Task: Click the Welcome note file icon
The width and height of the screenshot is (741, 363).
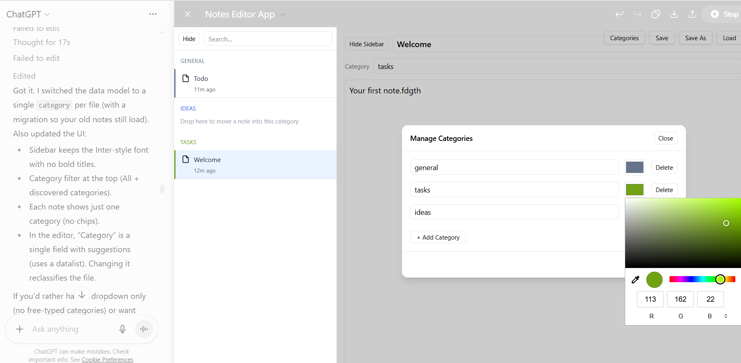Action: click(186, 160)
